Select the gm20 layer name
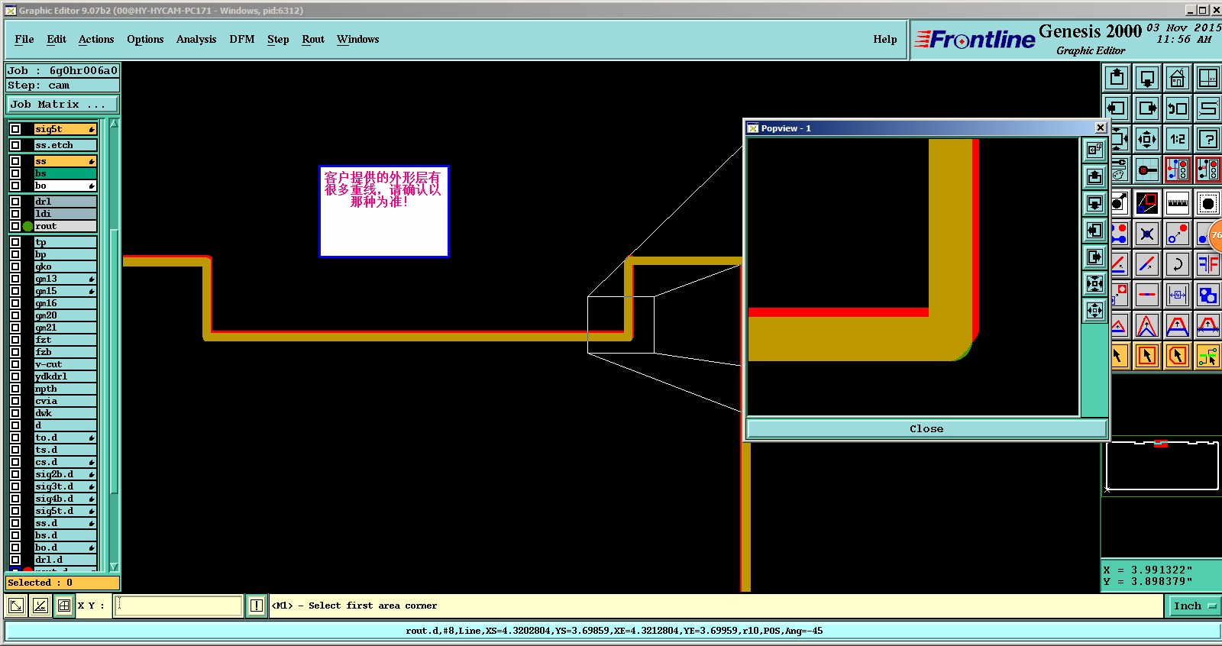This screenshot has height=646, width=1222. click(x=65, y=315)
